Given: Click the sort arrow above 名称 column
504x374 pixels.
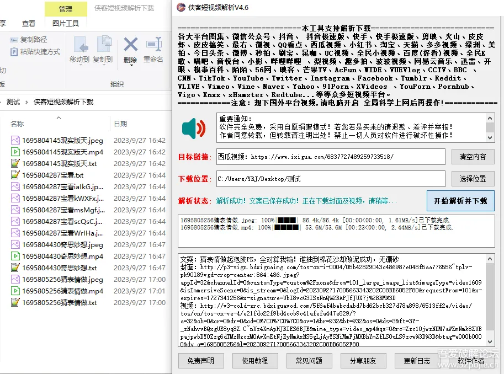Looking at the screenshot, I should 59,118.
